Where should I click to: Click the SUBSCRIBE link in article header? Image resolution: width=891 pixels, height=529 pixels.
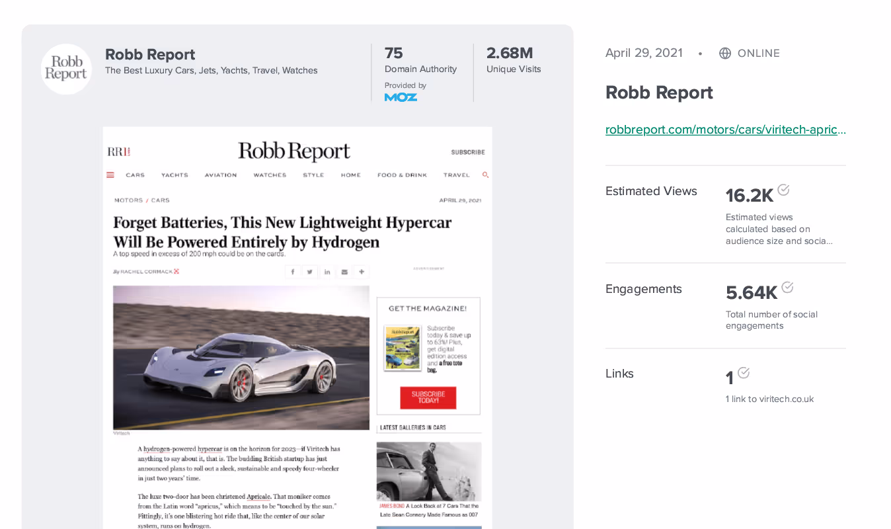tap(468, 152)
